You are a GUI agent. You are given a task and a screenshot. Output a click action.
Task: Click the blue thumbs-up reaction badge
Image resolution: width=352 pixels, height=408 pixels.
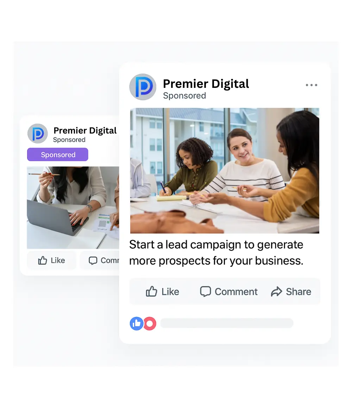[137, 323]
